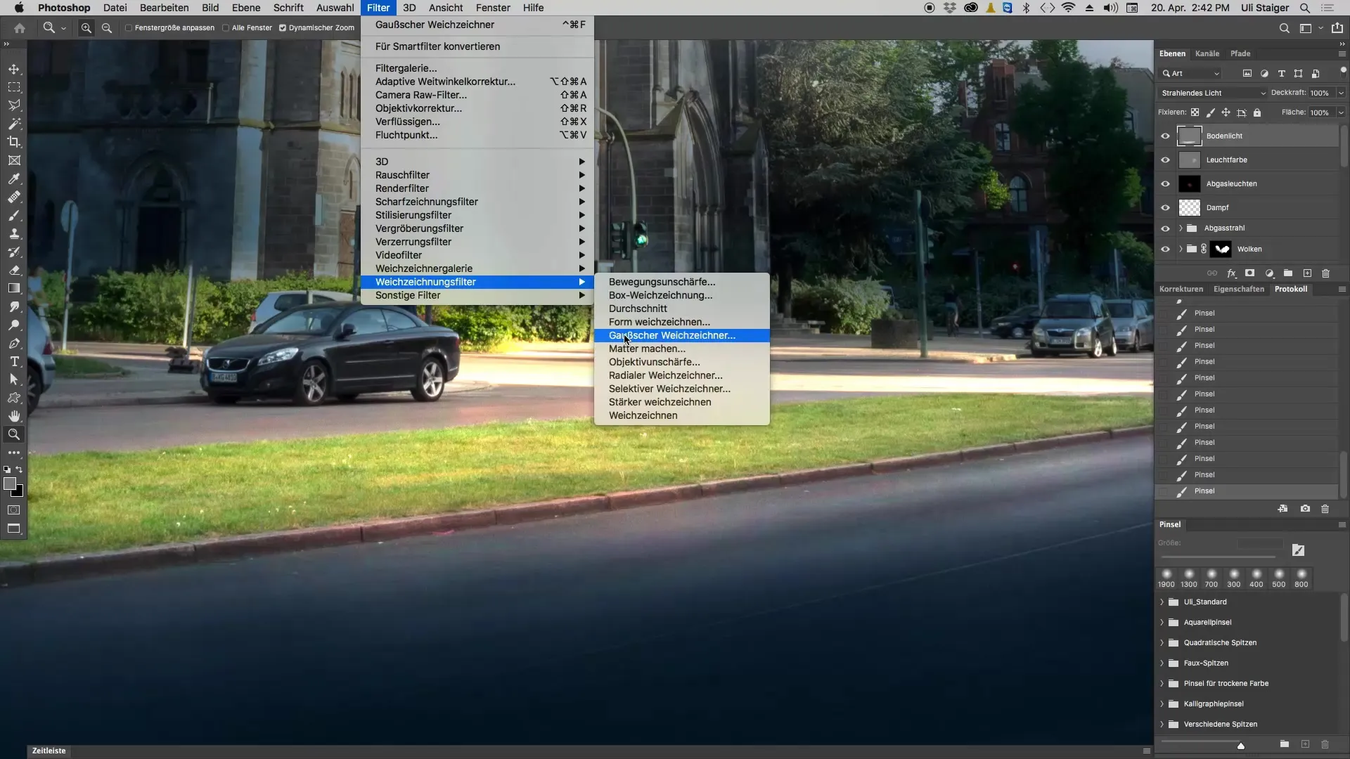
Task: Select the Hand tool
Action: coord(14,416)
